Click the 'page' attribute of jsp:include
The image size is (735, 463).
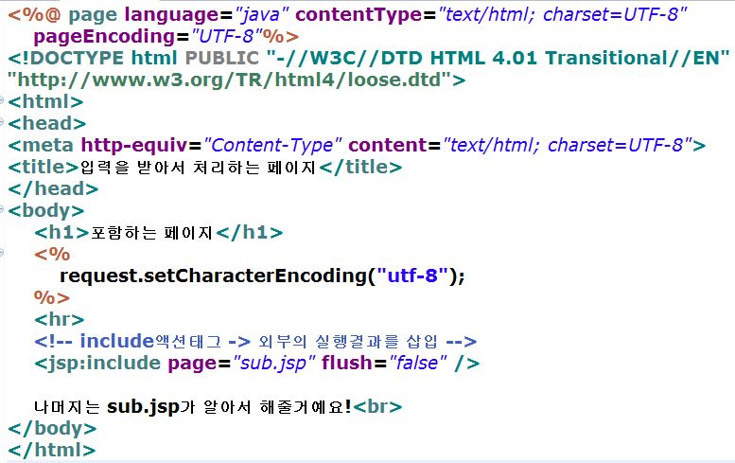click(193, 364)
